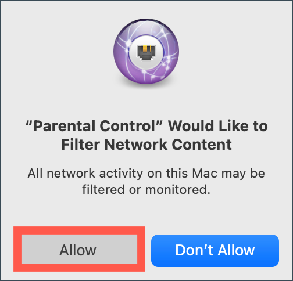The image size is (293, 281).
Task: Click the white circle in the network icon
Action: pos(146,52)
